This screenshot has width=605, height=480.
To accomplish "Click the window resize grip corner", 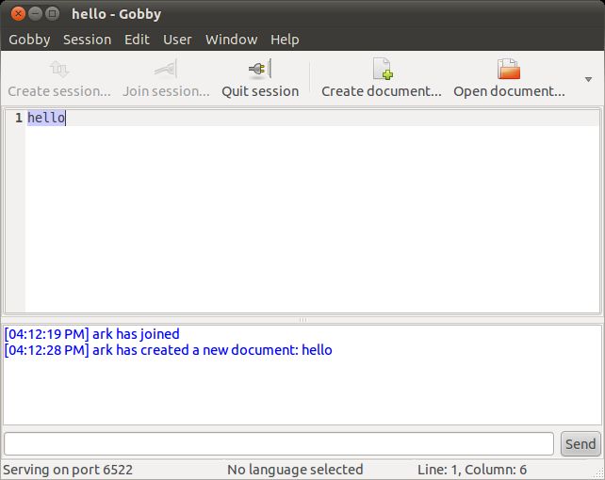I will (599, 473).
